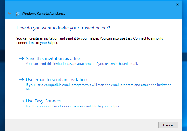Click the back arrow in the title bar
The image size is (187, 131).
[10, 13]
